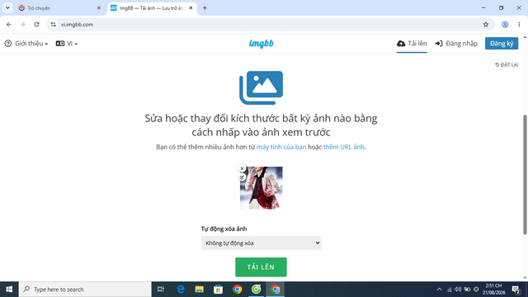The height and width of the screenshot is (297, 528).
Task: Open the active Chrome profile taskbar icon
Action: point(275,290)
